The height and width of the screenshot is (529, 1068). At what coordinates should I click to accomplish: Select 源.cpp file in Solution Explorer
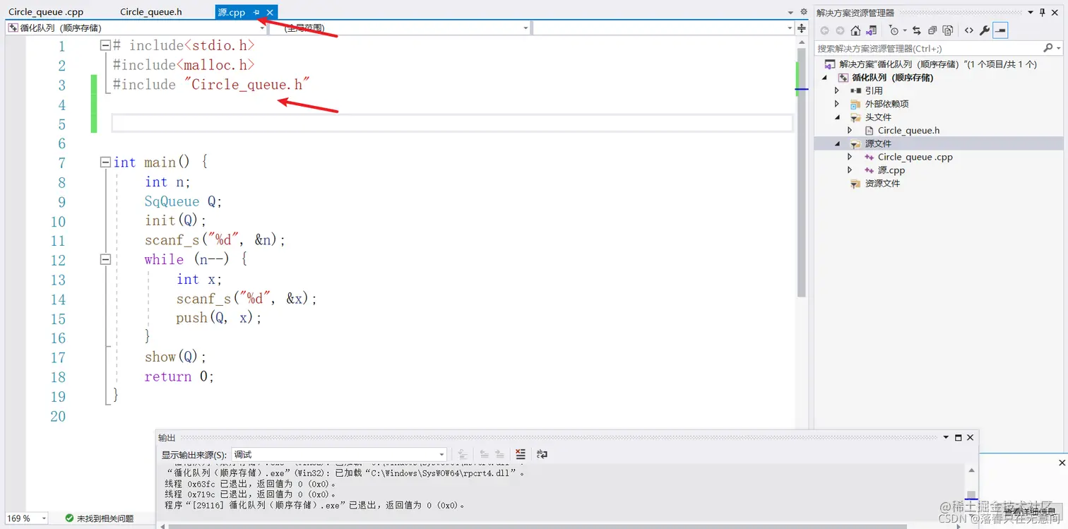[891, 170]
